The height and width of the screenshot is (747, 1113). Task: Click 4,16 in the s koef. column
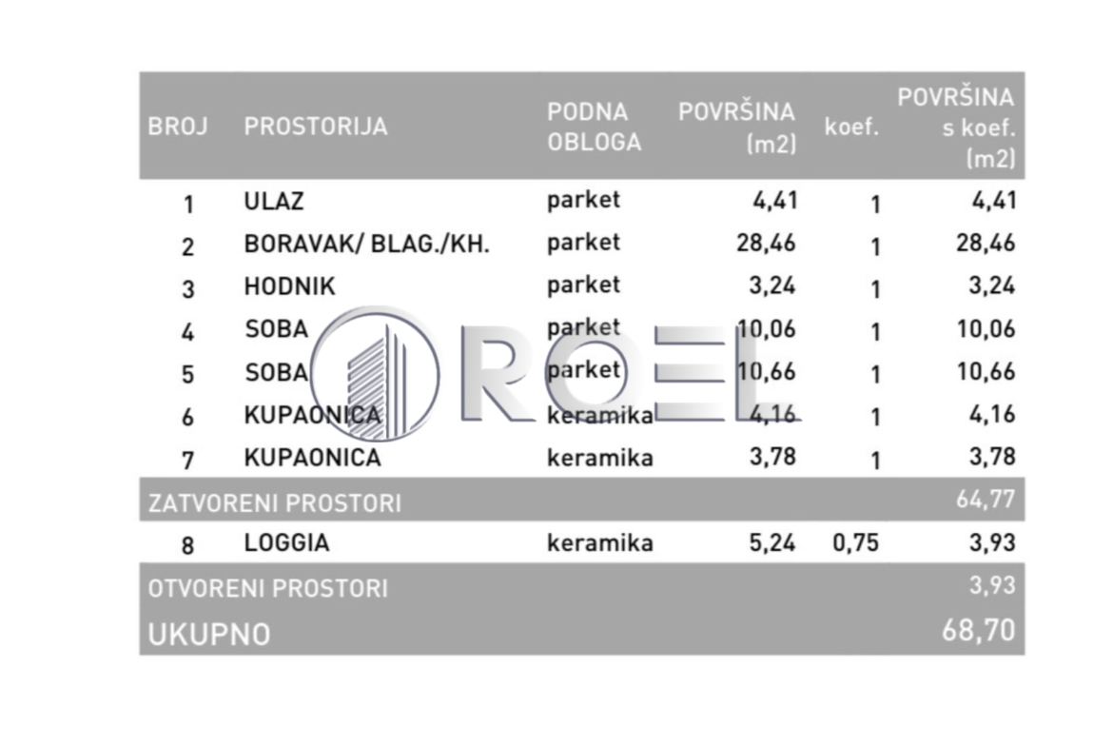[992, 414]
